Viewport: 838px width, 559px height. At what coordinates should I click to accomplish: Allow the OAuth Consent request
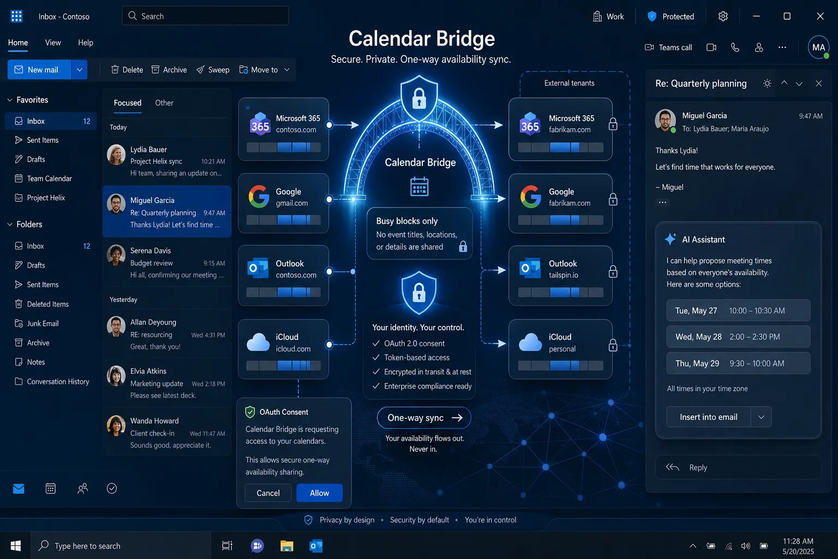(x=320, y=493)
